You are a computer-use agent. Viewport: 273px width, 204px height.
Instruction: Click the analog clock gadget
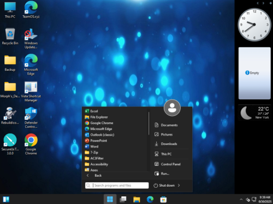tap(254, 24)
